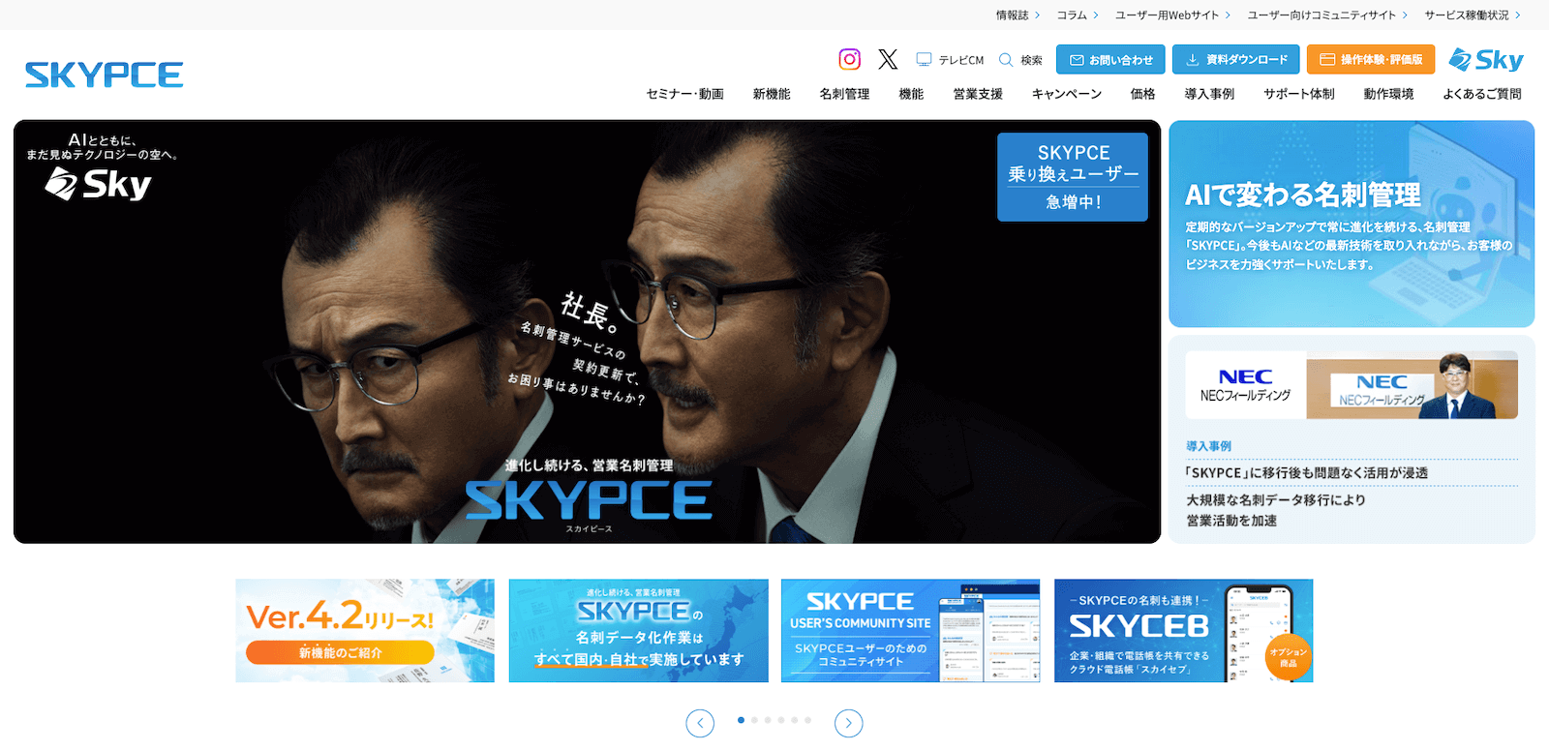The width and height of the screenshot is (1549, 751).
Task: Click 資料ダウンロード button
Action: tap(1235, 60)
